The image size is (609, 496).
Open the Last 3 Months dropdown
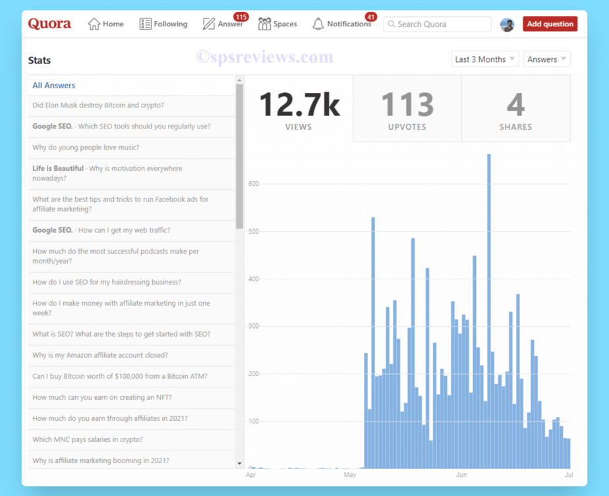(x=484, y=59)
